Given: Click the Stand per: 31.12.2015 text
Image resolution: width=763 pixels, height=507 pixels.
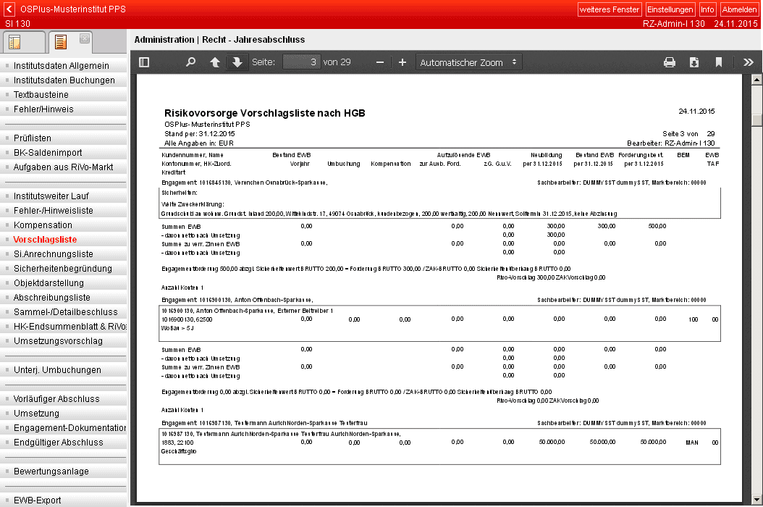Looking at the screenshot, I should [x=200, y=134].
